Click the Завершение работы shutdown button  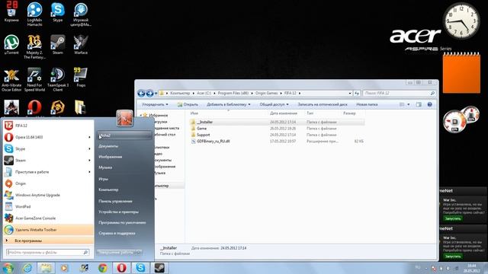click(x=115, y=253)
